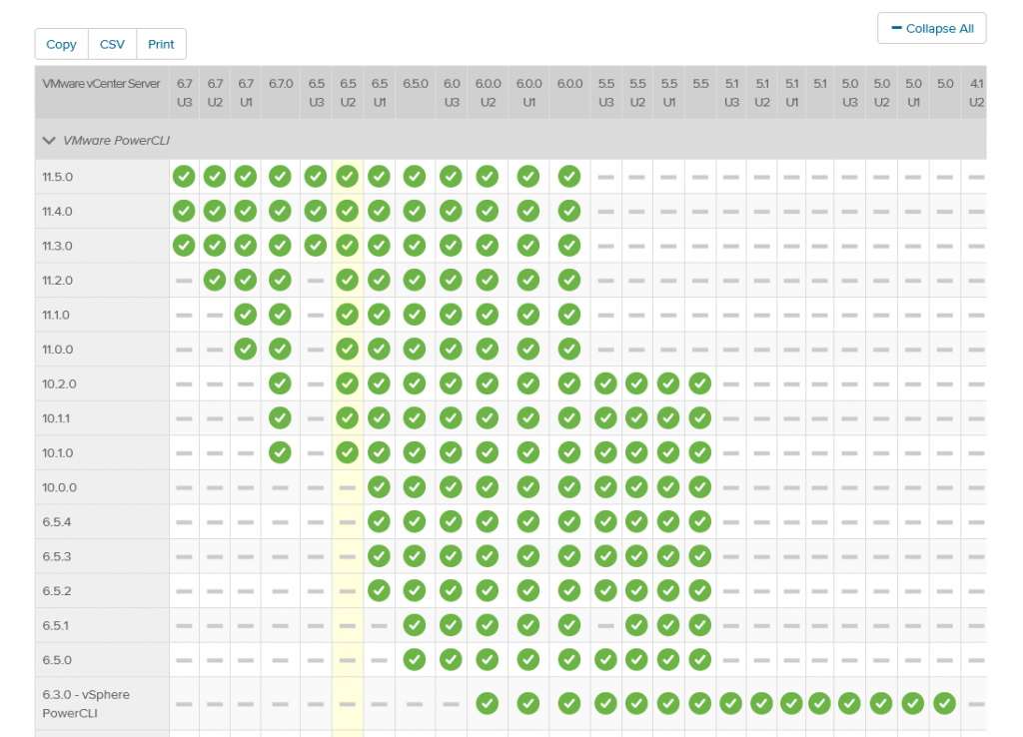Click the 6.3.0 - vSphere PowerCLI row label
Viewport: 1023px width, 737px height.
point(86,704)
